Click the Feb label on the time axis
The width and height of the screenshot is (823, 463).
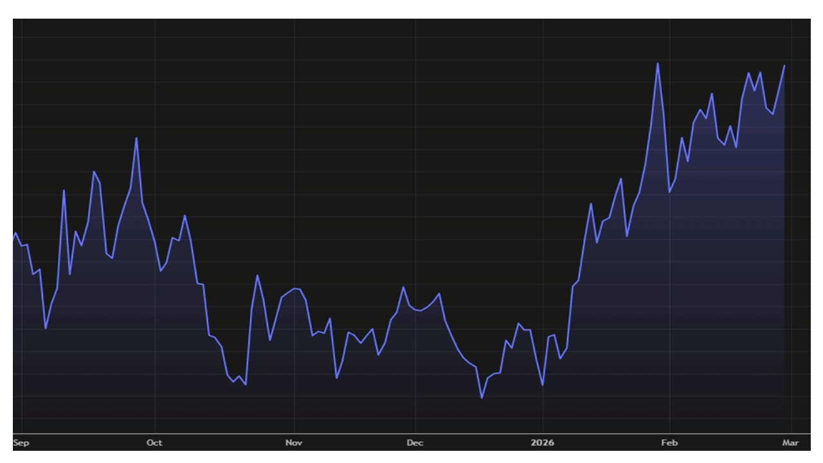coord(669,442)
